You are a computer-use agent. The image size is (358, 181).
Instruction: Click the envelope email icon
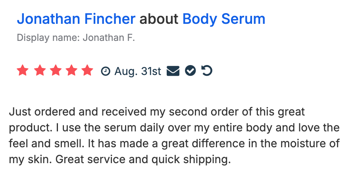pyautogui.click(x=173, y=71)
